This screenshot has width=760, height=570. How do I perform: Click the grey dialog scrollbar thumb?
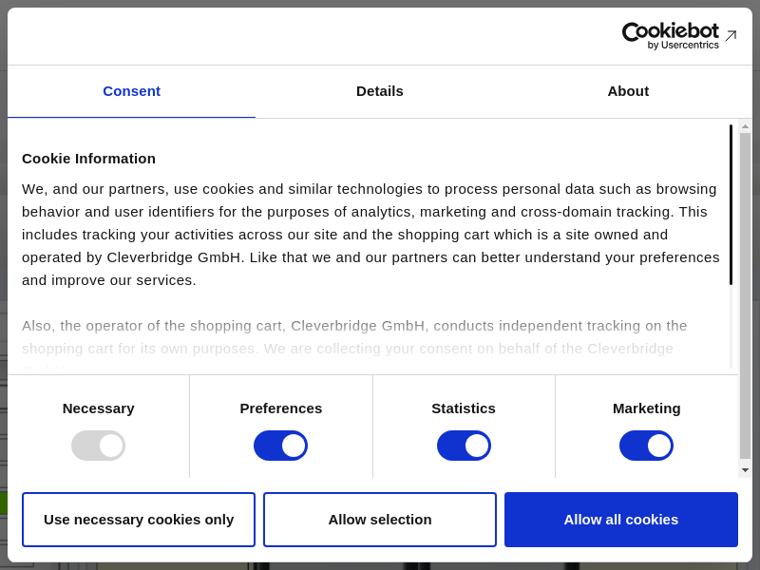745,294
